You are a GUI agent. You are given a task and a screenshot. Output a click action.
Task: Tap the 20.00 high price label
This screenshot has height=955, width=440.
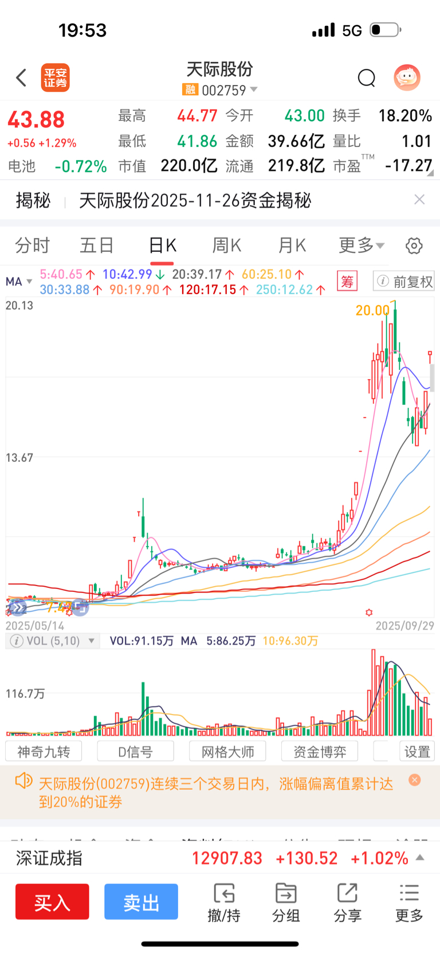pos(372,310)
